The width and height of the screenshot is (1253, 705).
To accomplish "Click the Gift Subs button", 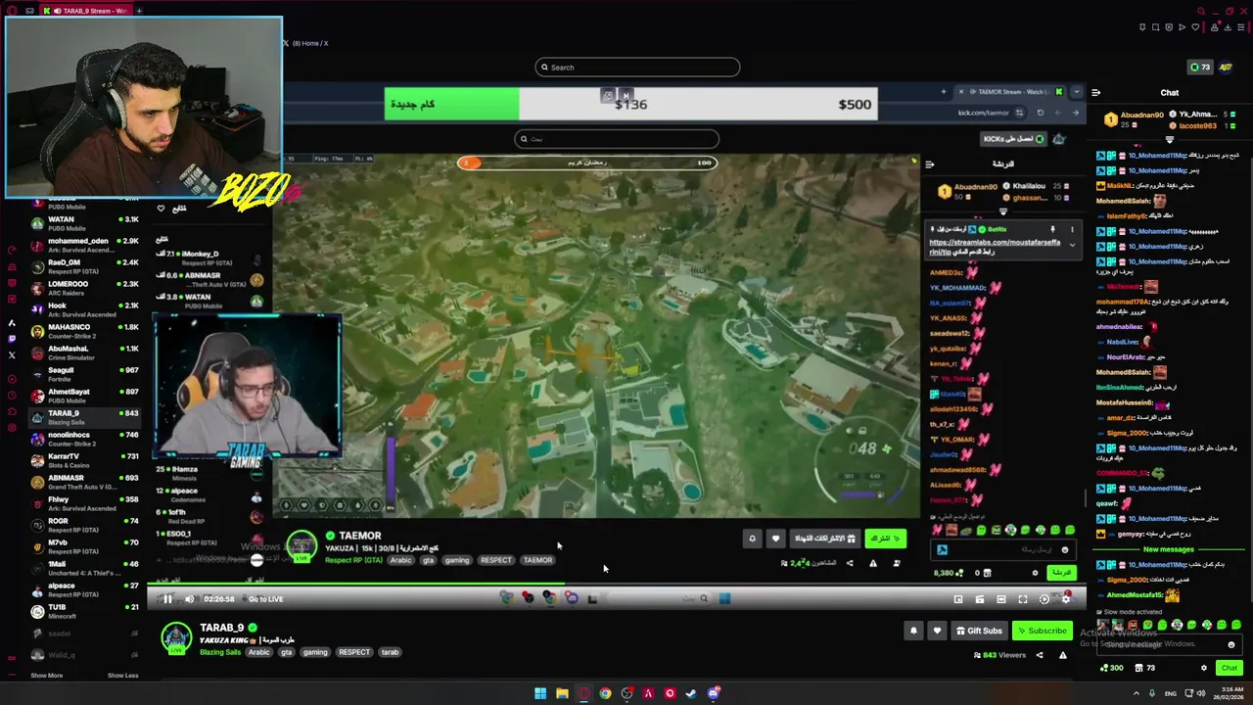I will coord(979,631).
